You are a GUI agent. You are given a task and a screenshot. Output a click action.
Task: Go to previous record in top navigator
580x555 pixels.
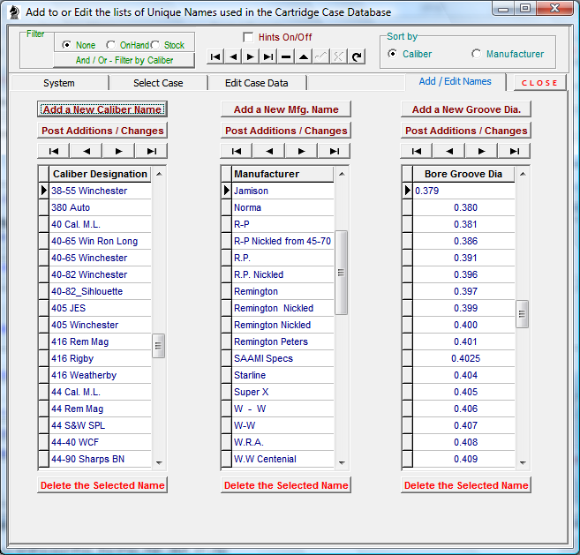click(x=233, y=56)
